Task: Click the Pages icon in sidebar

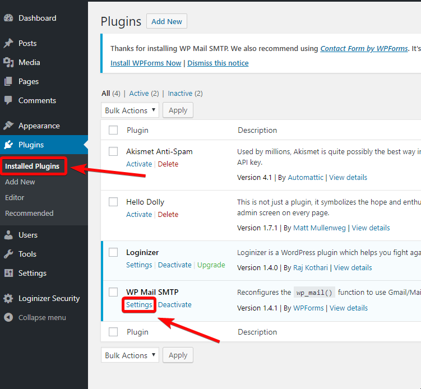Action: pyautogui.click(x=8, y=81)
